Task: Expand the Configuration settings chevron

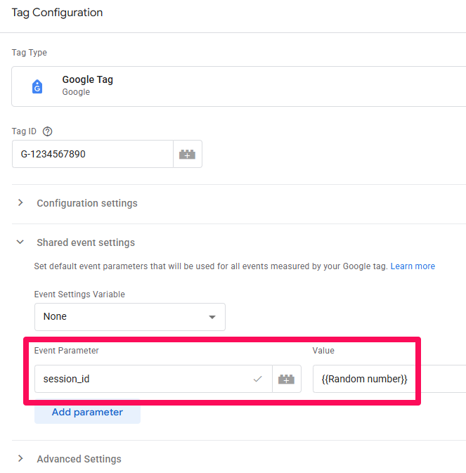Action: tap(20, 203)
